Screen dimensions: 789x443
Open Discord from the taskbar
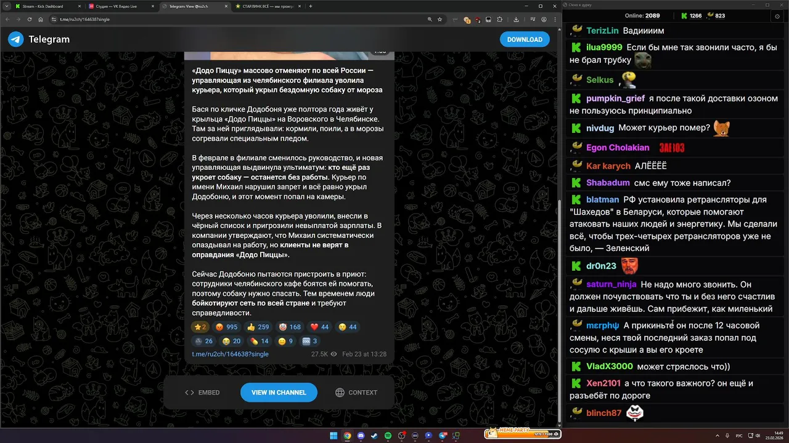(x=361, y=436)
